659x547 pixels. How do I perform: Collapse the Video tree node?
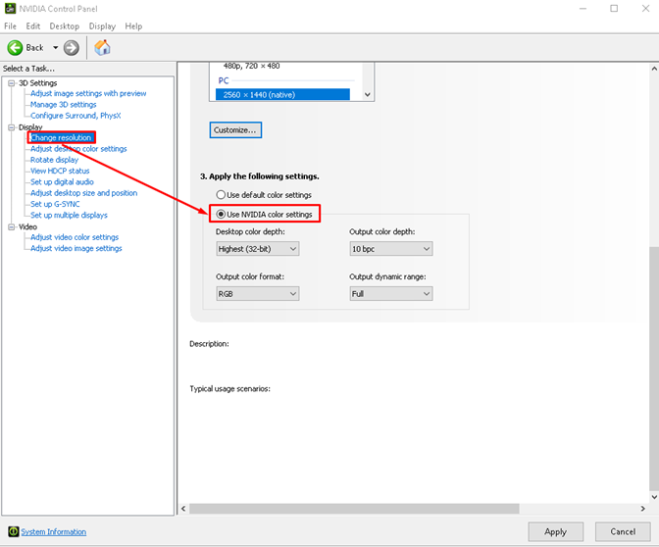[11, 226]
